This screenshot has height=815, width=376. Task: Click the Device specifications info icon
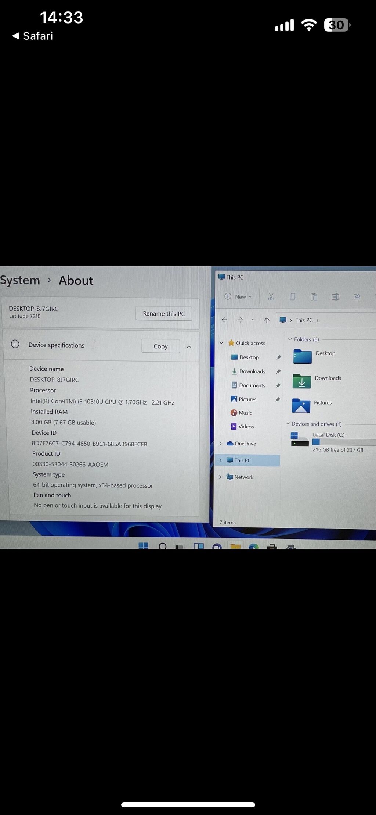(x=15, y=344)
